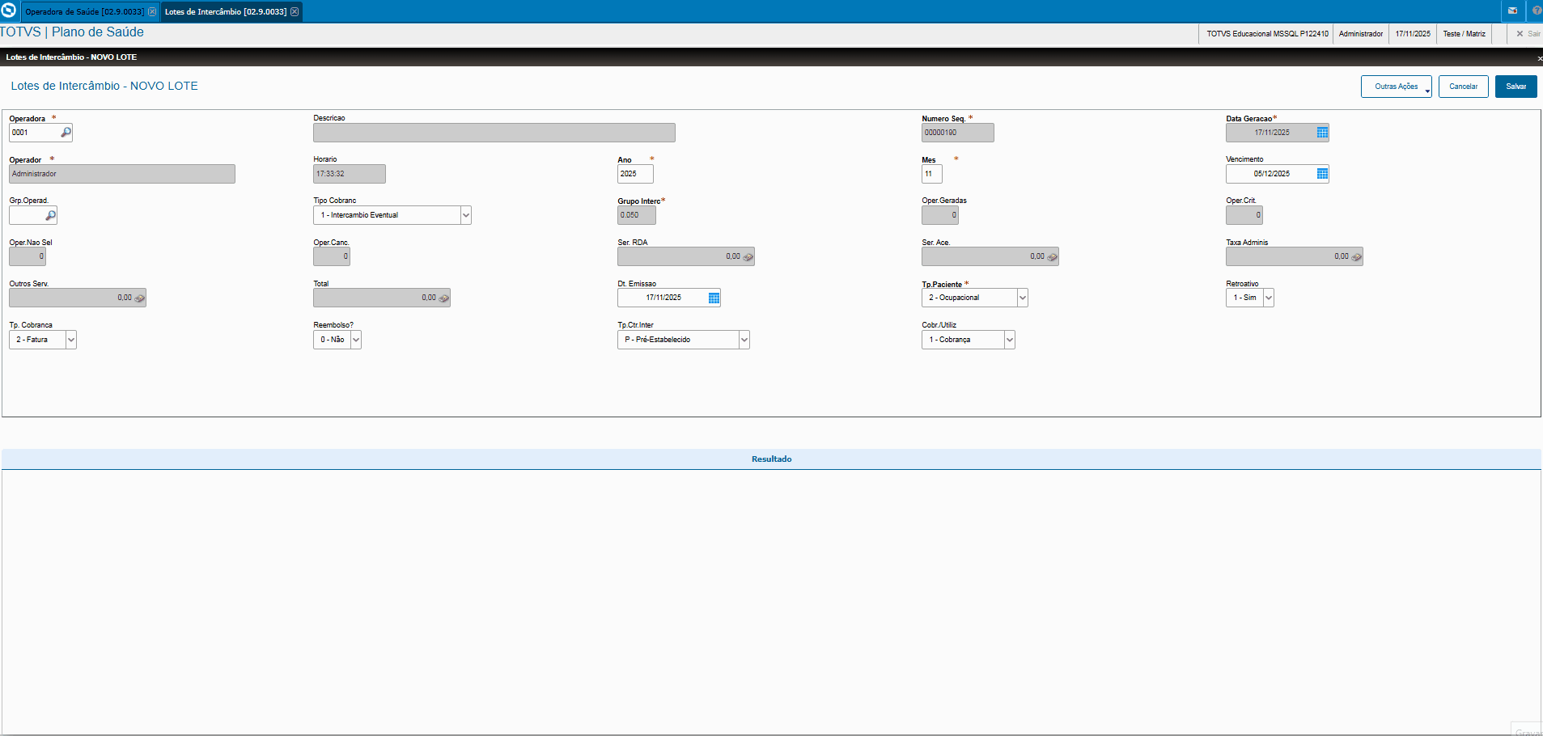This screenshot has width=1543, height=736.
Task: Open the Outras Ações menu button
Action: 1397,87
